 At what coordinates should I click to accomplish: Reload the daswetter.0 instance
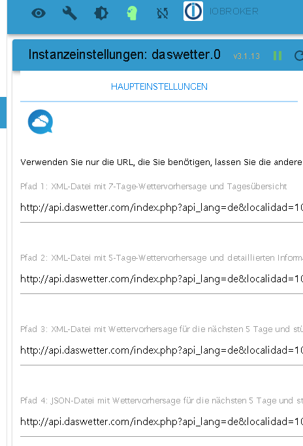pyautogui.click(x=298, y=56)
